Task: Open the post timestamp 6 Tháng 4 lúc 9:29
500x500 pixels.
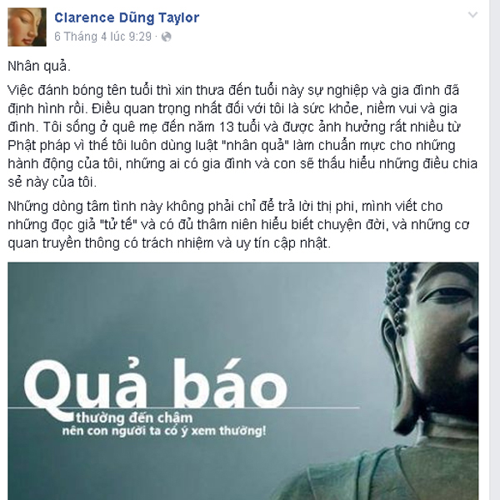Action: [103, 37]
